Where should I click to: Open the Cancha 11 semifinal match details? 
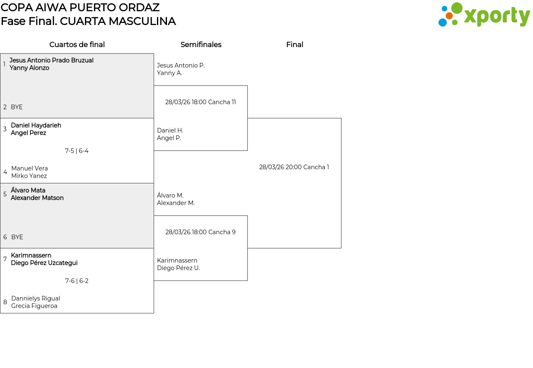point(200,102)
